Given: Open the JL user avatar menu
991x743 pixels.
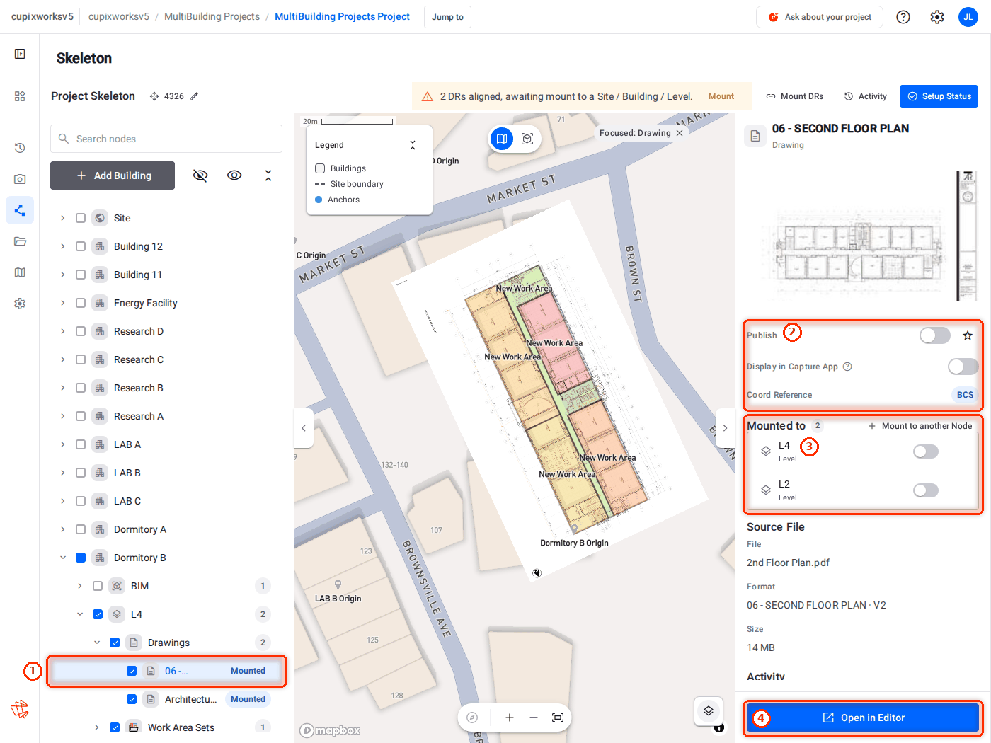Looking at the screenshot, I should click(968, 17).
